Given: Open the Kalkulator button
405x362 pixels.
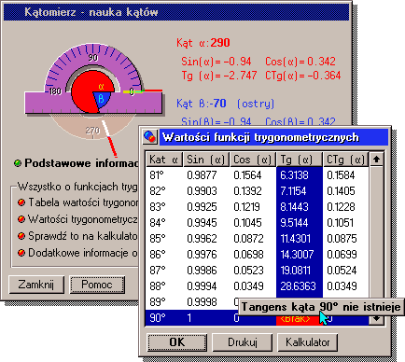Looking at the screenshot, I should pos(307,342).
